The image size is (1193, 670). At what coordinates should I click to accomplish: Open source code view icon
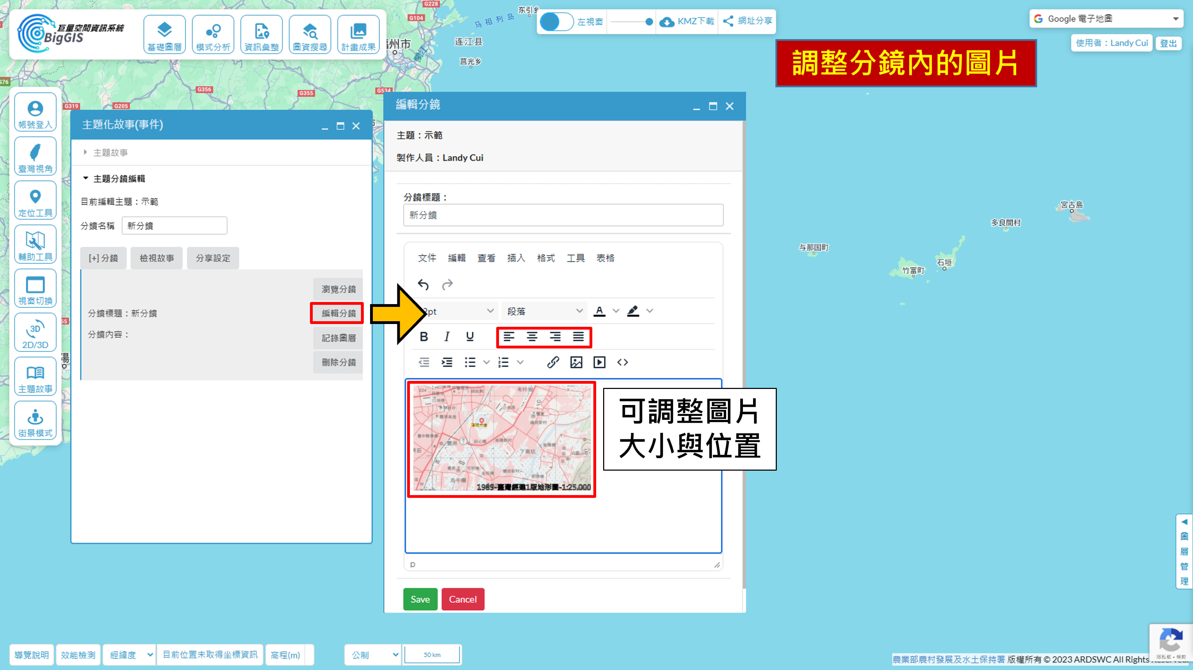(622, 362)
